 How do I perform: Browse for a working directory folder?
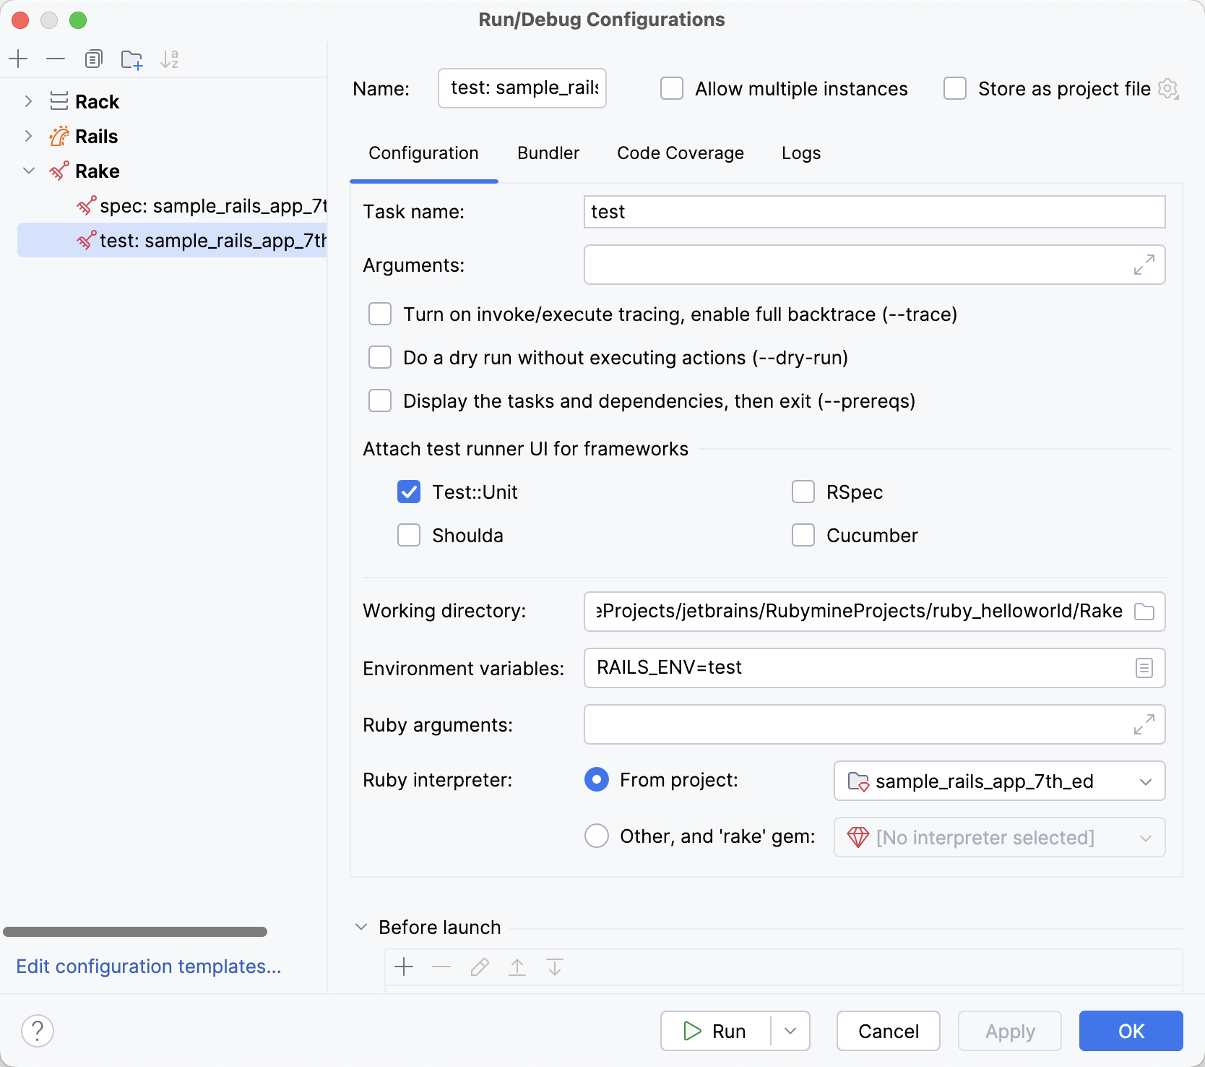[x=1144, y=611]
